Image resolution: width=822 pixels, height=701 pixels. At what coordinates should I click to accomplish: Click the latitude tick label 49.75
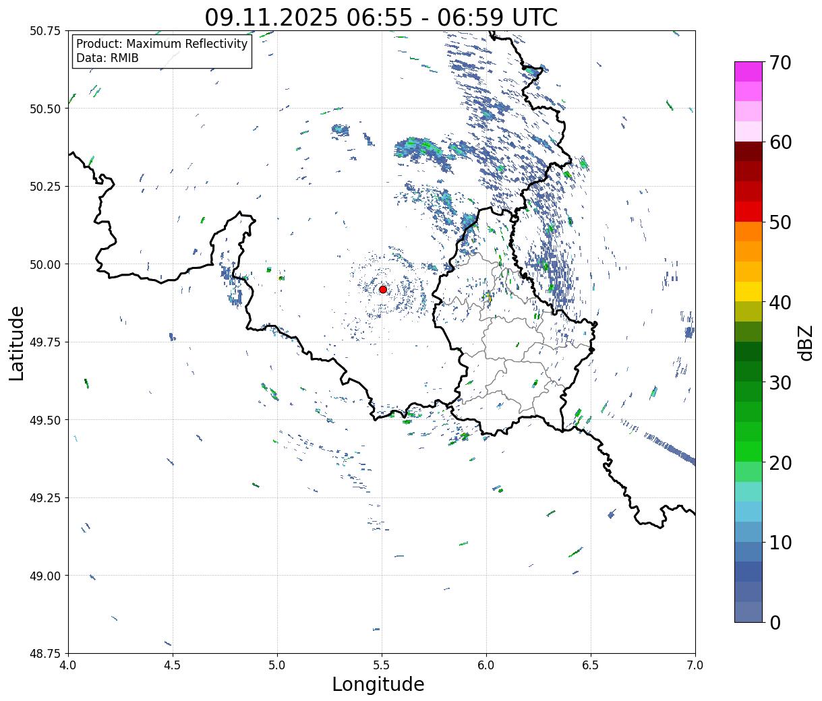tap(45, 342)
